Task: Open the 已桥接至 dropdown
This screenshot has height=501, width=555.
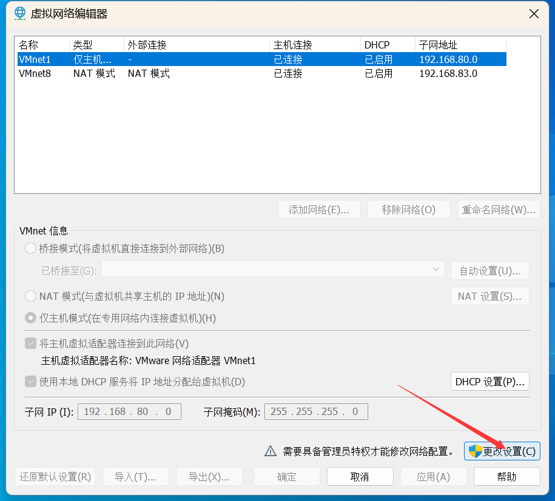Action: [272, 270]
